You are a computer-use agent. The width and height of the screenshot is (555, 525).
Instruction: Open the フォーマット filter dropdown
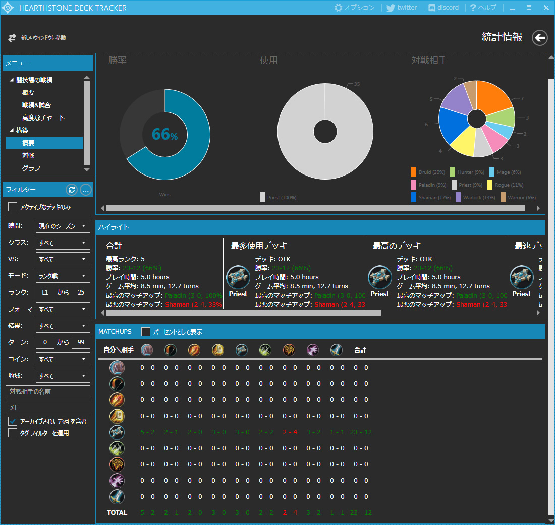coord(63,309)
